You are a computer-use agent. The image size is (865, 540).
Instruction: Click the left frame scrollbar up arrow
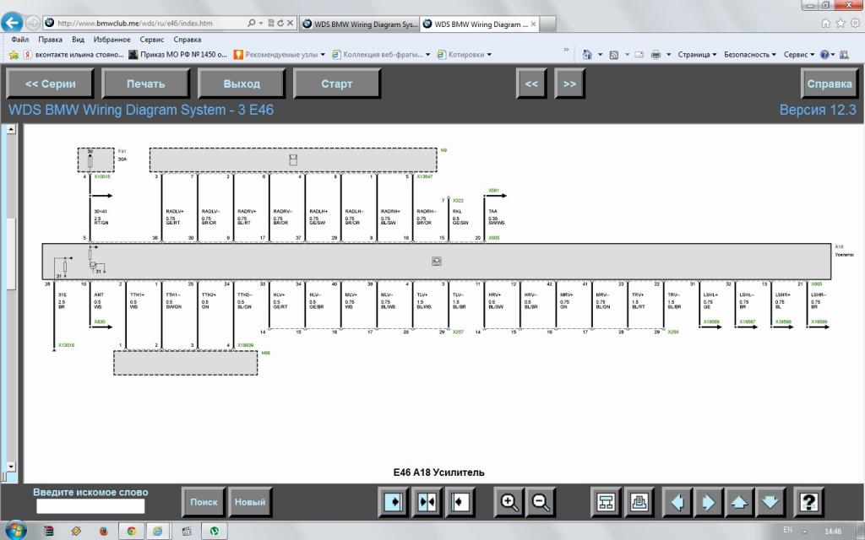click(x=10, y=129)
